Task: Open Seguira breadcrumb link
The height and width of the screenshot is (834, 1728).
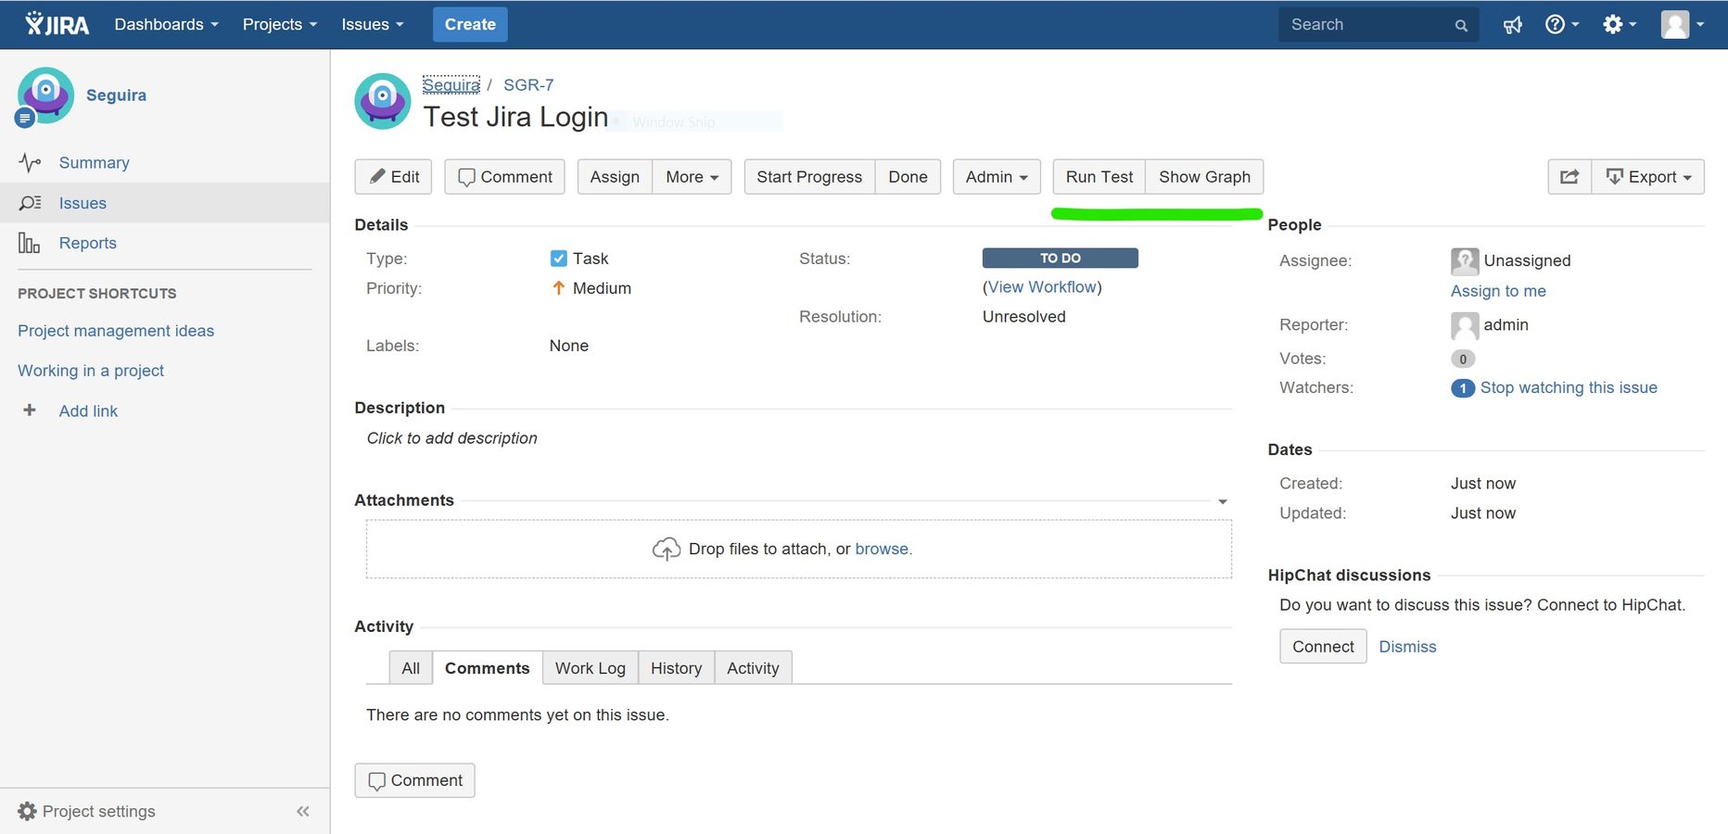Action: tap(451, 85)
